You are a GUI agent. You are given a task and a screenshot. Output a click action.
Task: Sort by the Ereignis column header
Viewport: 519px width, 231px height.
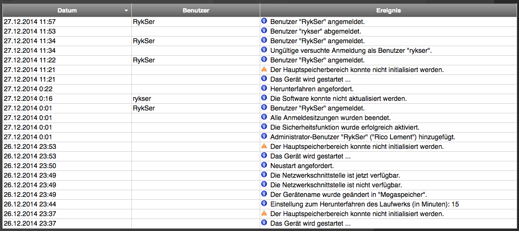[389, 10]
